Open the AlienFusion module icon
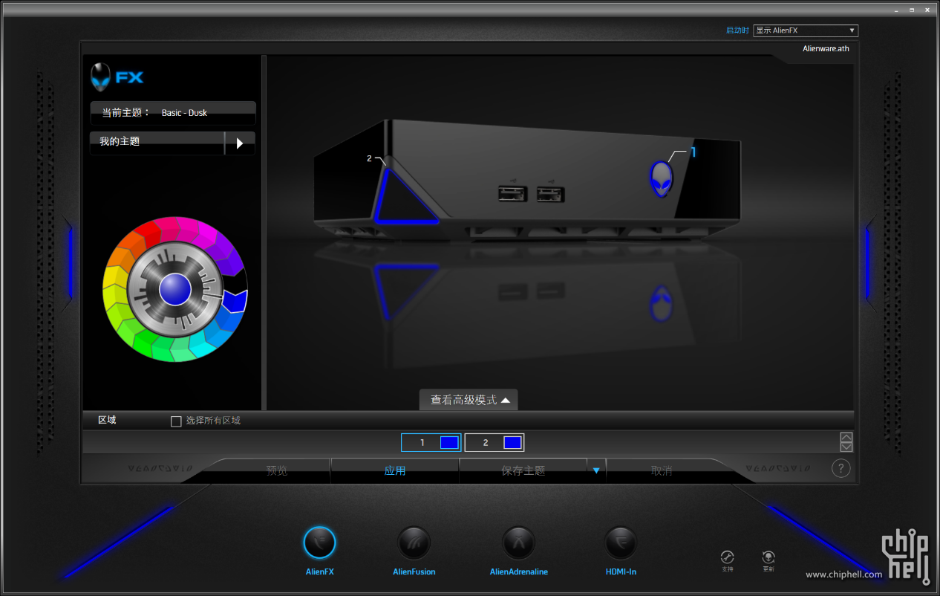This screenshot has height=596, width=940. 414,542
